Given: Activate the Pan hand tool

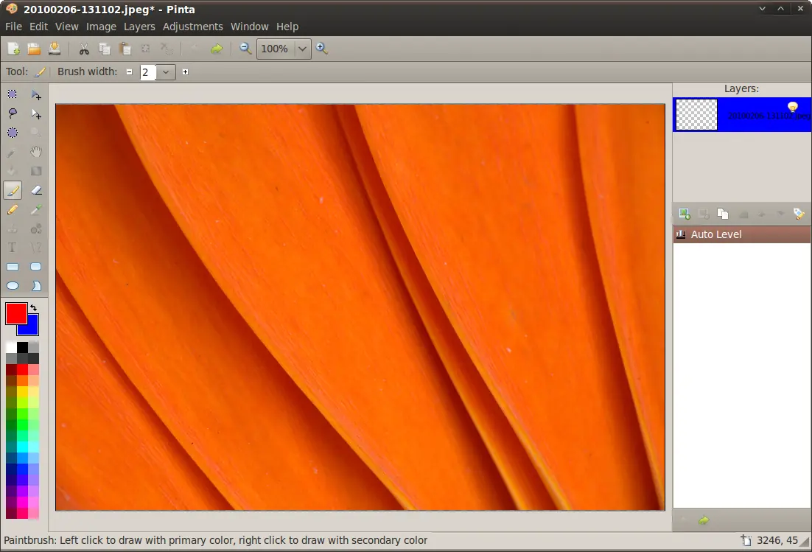Looking at the screenshot, I should tap(35, 152).
